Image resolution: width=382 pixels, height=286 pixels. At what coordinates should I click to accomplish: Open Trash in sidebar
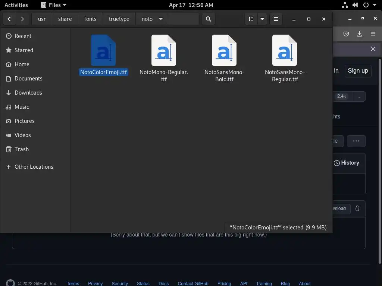(x=35, y=149)
